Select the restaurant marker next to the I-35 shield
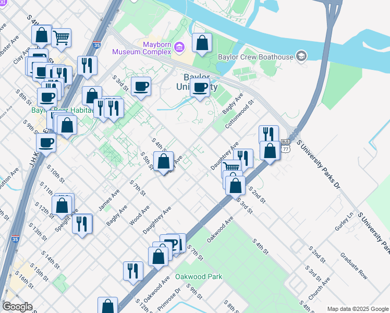This screenshot has width=390, height=313. point(87,66)
